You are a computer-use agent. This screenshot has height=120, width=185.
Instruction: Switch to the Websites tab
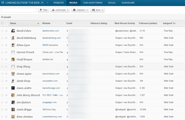(x=58, y=3)
